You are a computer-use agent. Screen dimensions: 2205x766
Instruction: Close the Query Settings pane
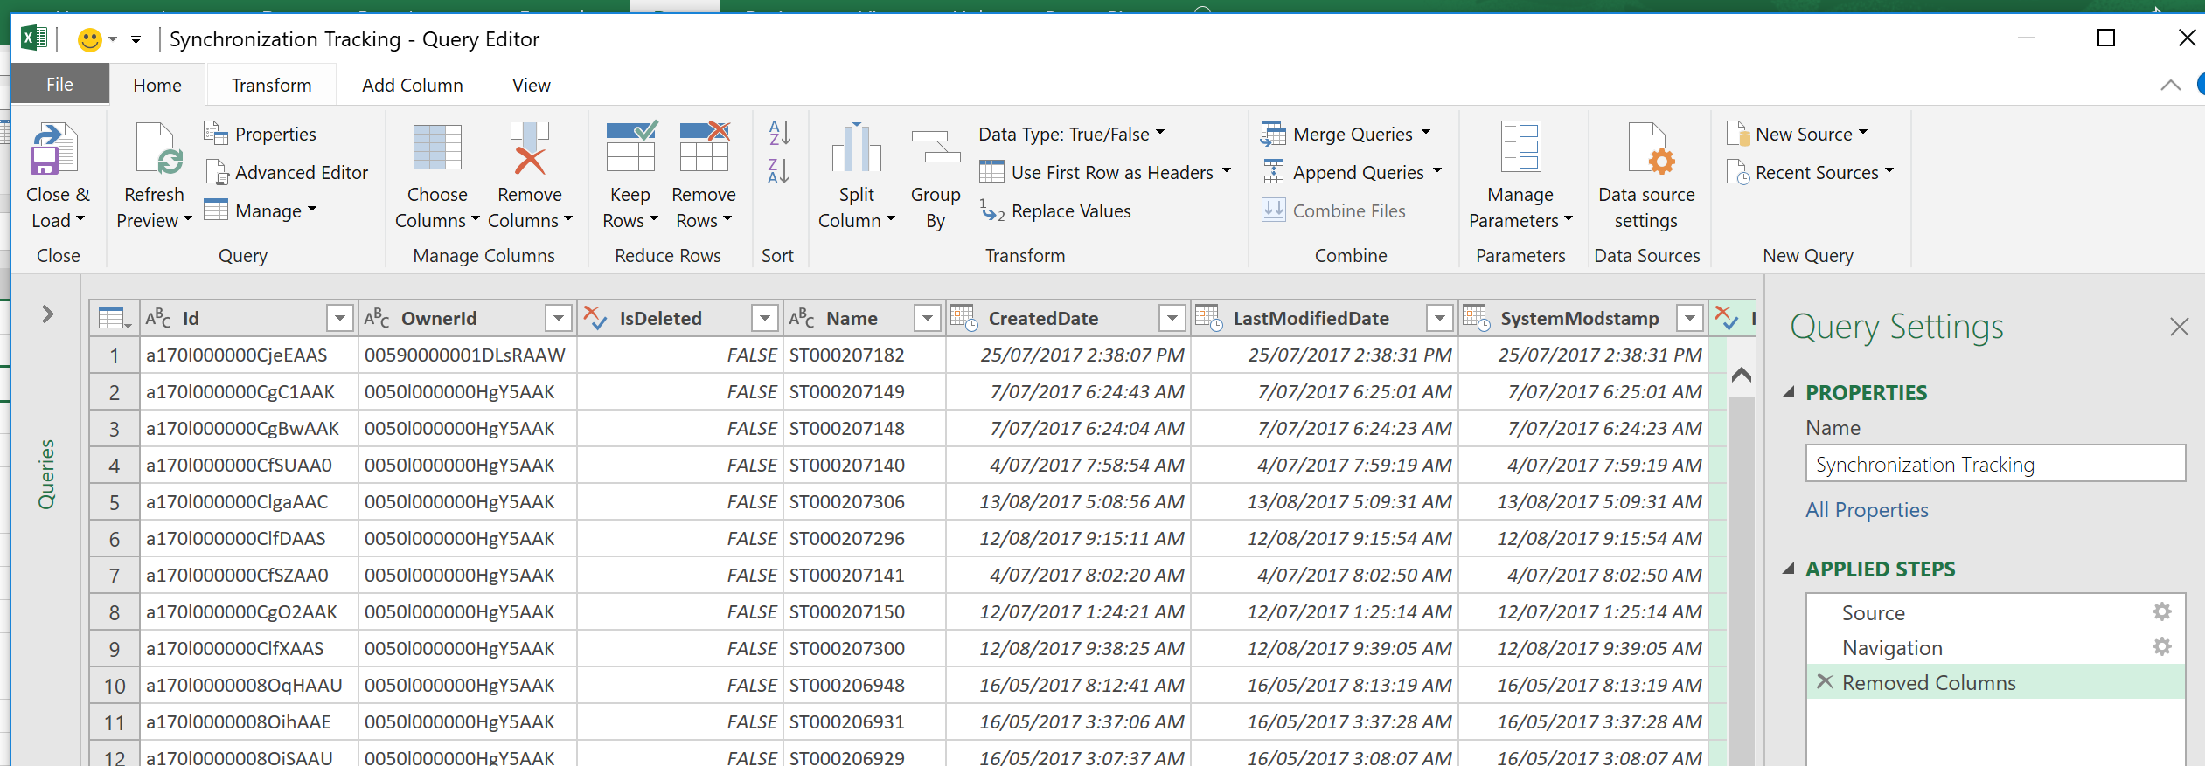(x=2180, y=327)
